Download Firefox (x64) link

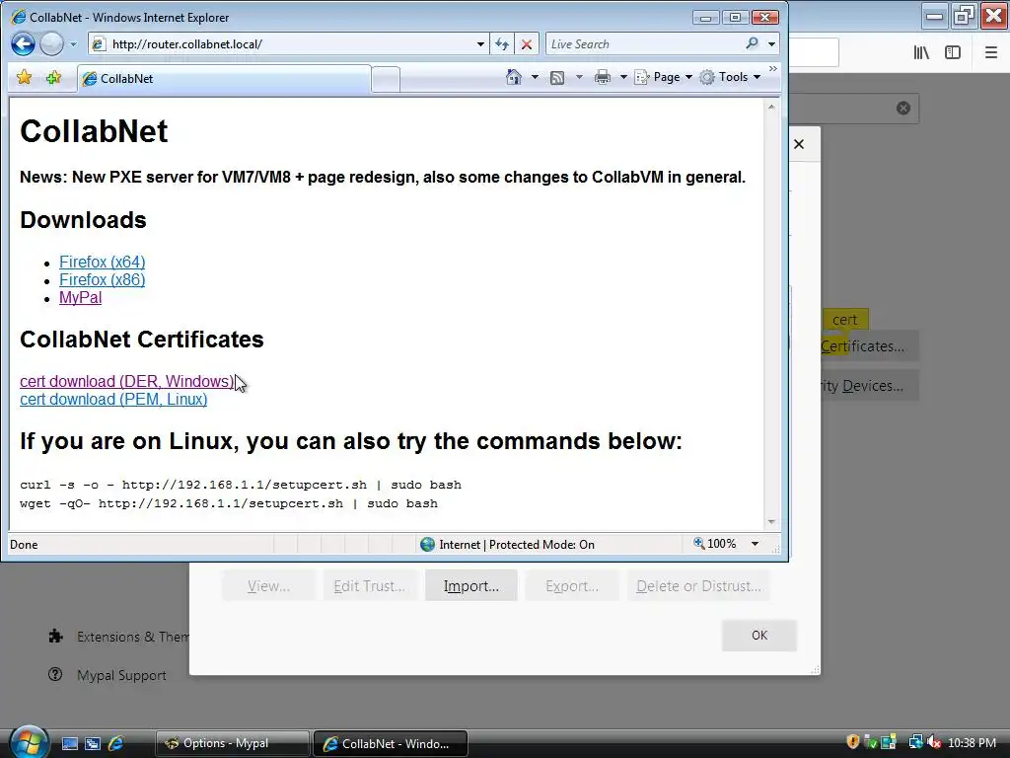pos(102,262)
